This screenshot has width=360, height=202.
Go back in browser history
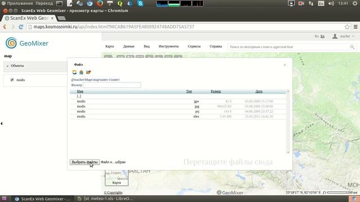(4, 27)
